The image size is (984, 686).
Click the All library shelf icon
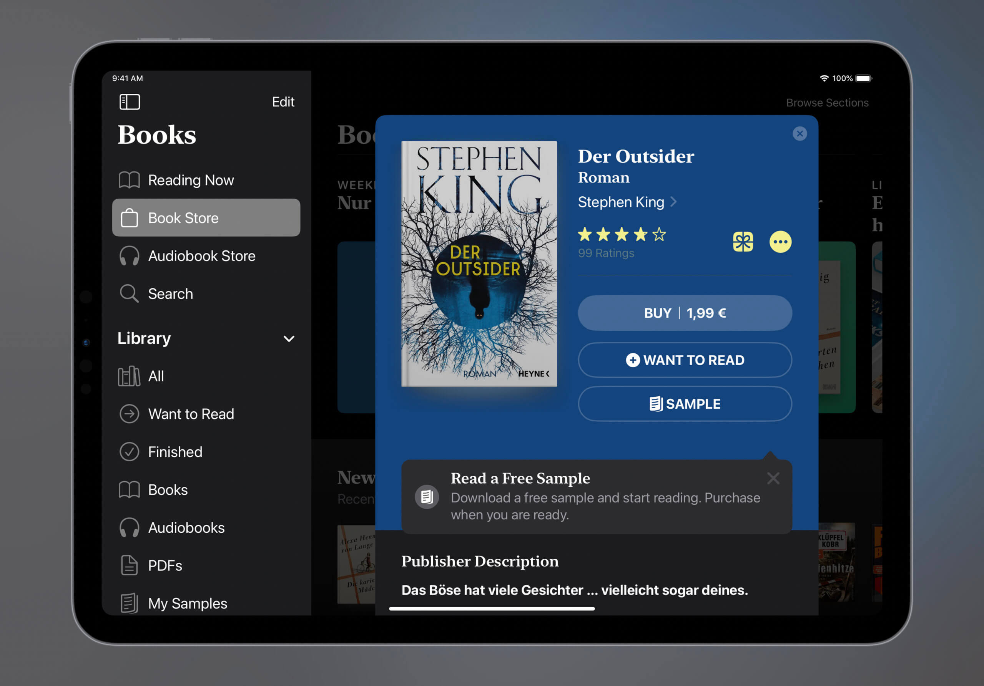pyautogui.click(x=129, y=376)
